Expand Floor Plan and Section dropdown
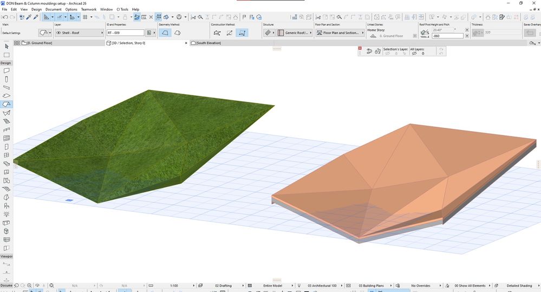 click(x=340, y=33)
